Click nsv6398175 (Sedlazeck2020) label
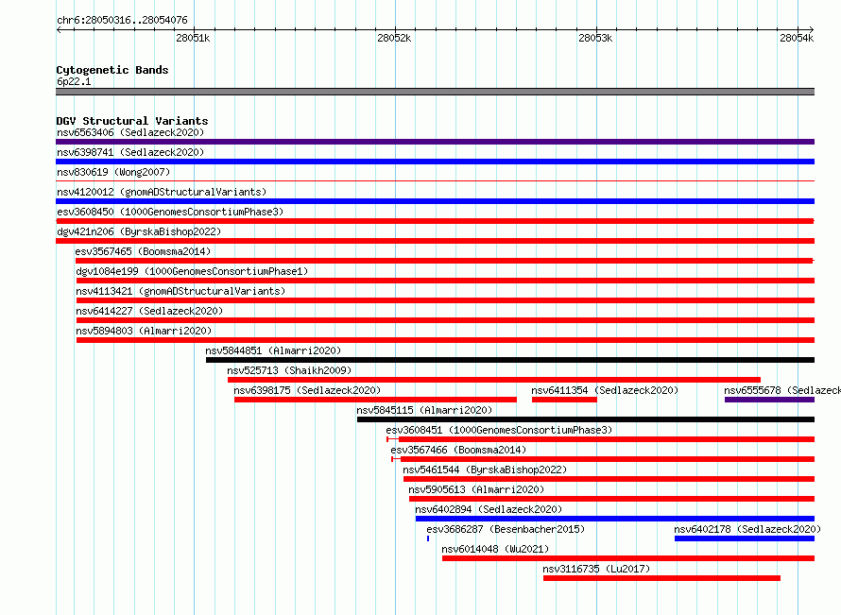Screen dimensions: 841x615 [x=307, y=390]
